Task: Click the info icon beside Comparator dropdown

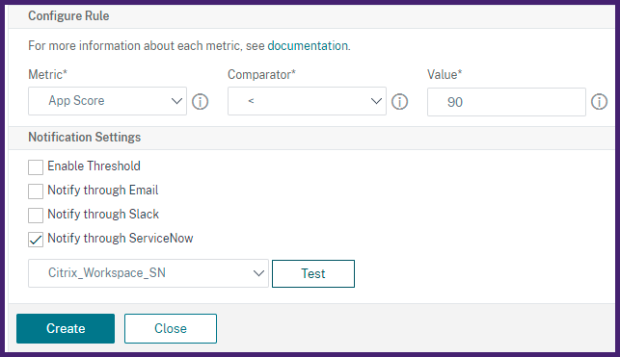Action: tap(399, 102)
